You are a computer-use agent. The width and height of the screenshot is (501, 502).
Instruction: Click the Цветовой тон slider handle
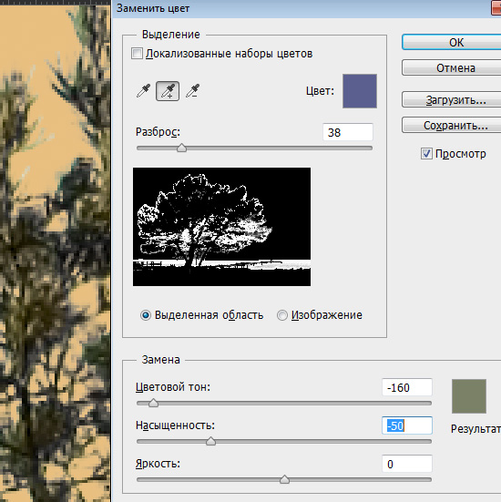(153, 403)
